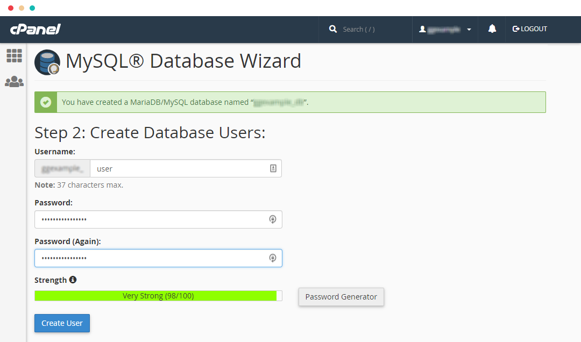Expand the account dropdown in the header
The height and width of the screenshot is (342, 581).
(469, 29)
